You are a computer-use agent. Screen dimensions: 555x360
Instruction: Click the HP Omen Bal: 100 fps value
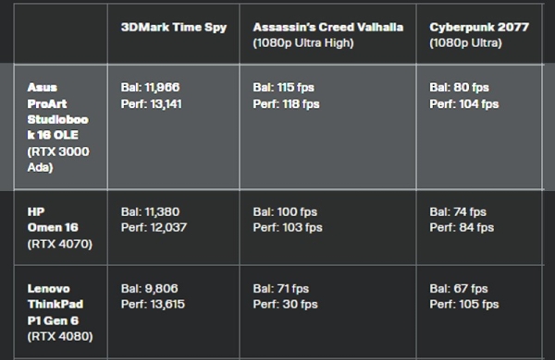click(x=285, y=211)
